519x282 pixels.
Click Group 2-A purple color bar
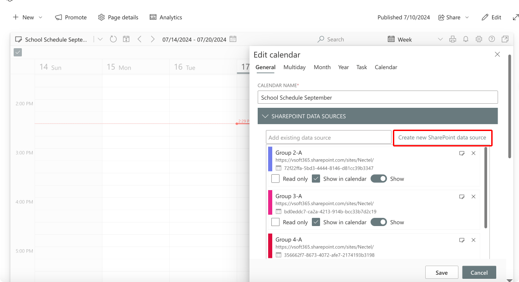pyautogui.click(x=270, y=159)
